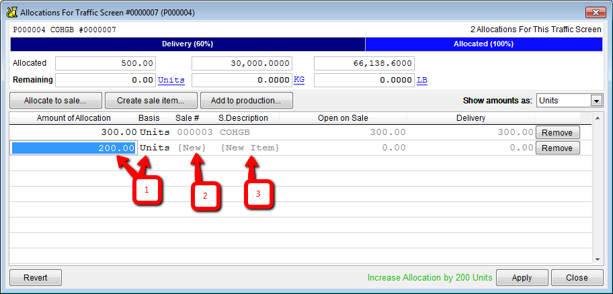Click the Units link beside Remaining
This screenshot has width=613, height=294.
tap(171, 80)
